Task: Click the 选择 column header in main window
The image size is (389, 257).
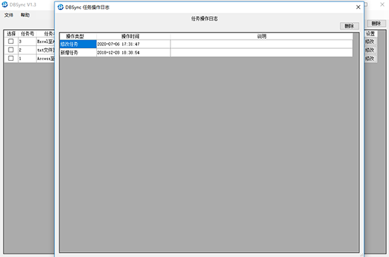Action: click(11, 33)
